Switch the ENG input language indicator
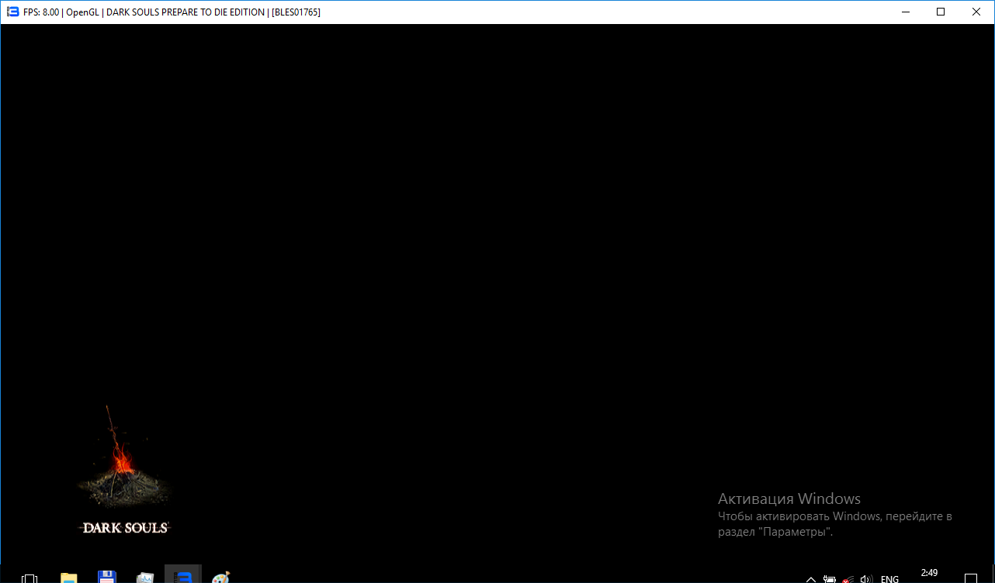 (889, 579)
